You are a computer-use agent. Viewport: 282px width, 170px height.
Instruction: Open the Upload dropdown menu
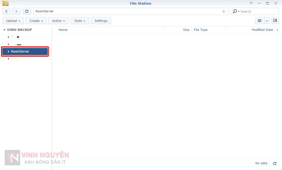click(13, 21)
